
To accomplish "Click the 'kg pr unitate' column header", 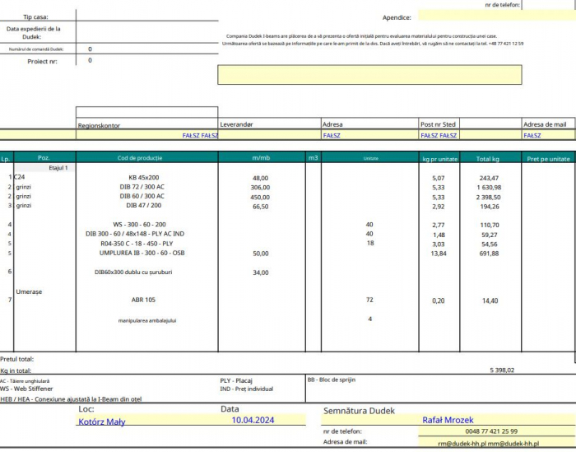I will [439, 157].
